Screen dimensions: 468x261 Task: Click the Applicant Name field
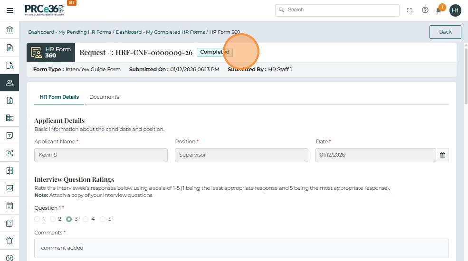tap(101, 155)
